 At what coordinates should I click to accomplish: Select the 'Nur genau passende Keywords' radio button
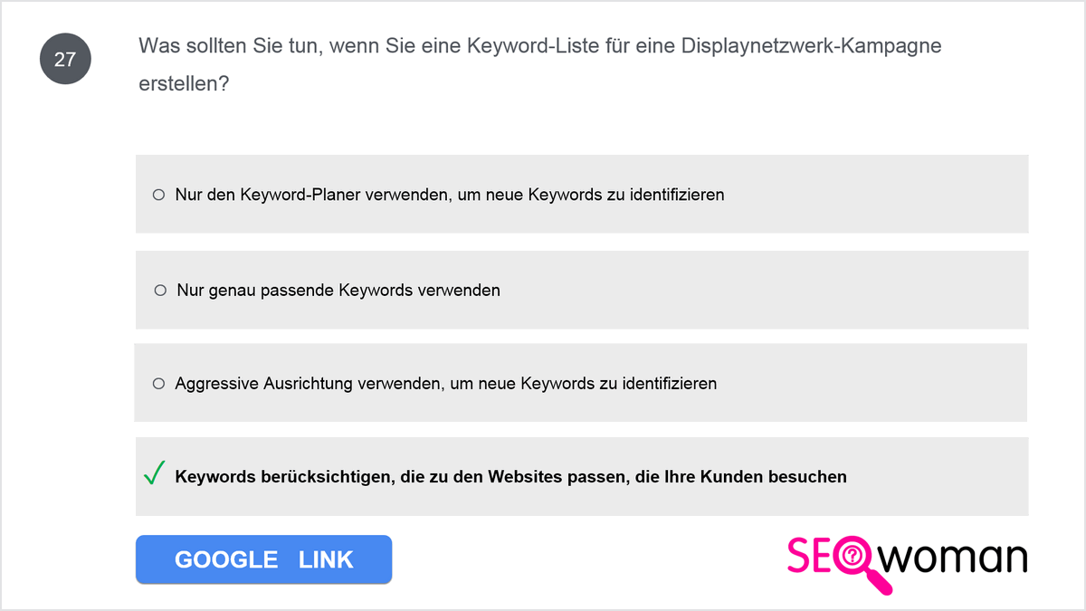coord(160,291)
